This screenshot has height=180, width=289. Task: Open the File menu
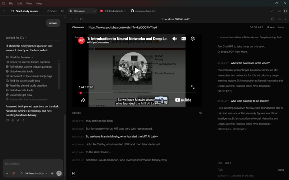tap(11, 3)
